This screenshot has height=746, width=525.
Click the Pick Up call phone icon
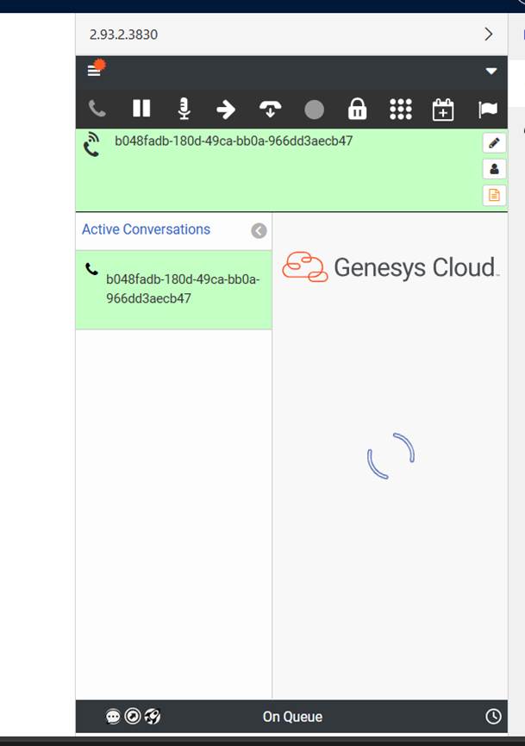pos(97,110)
